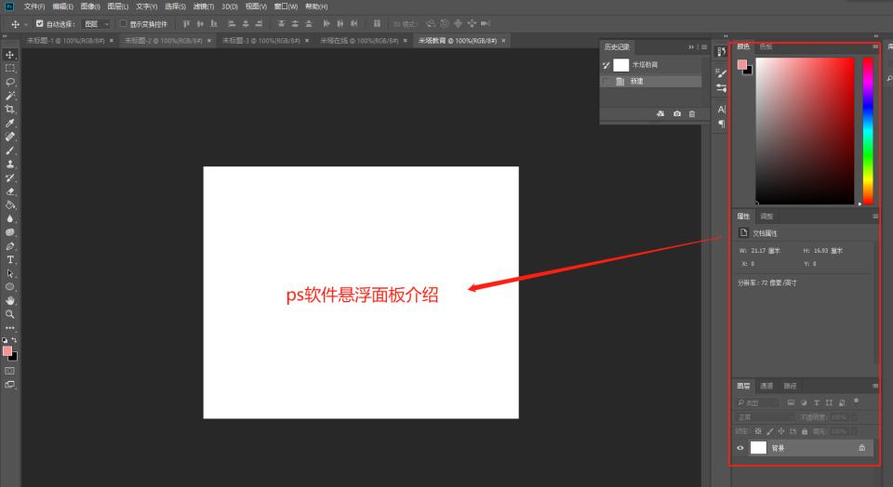Select the Clone Stamp tool
893x487 pixels.
(x=9, y=164)
